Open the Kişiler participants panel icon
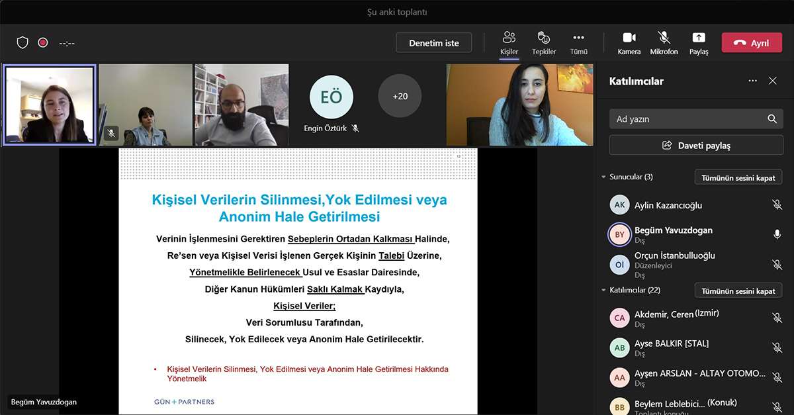 [508, 42]
